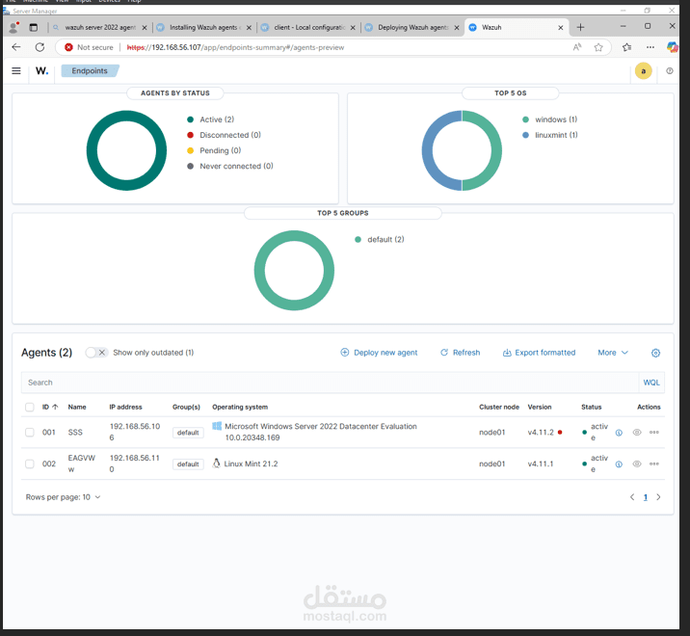Click Export formatted
The height and width of the screenshot is (636, 690).
pyautogui.click(x=539, y=353)
